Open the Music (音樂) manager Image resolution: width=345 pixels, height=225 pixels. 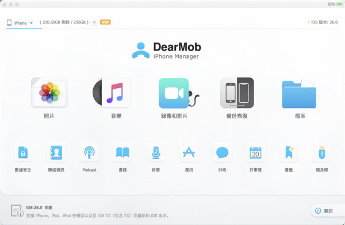pyautogui.click(x=112, y=92)
